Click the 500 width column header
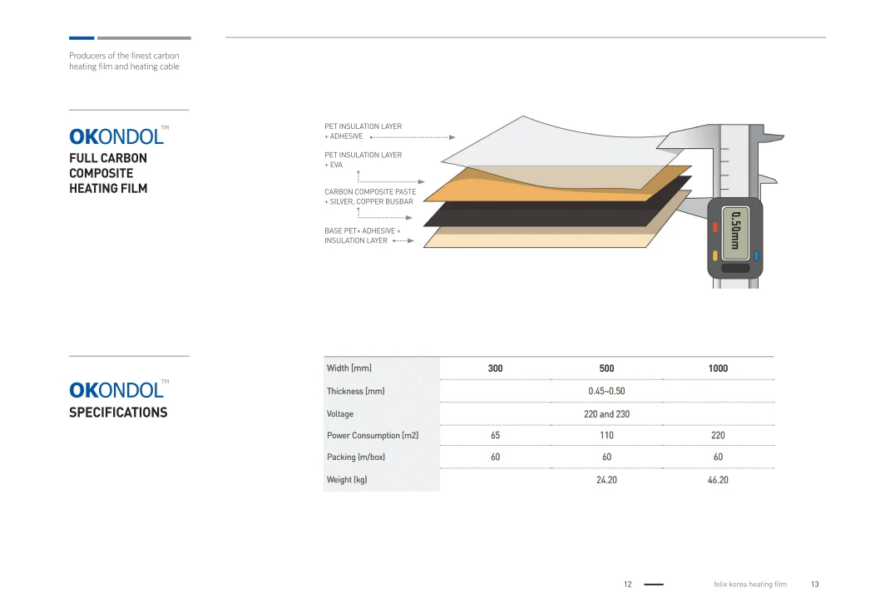The height and width of the screenshot is (613, 885). (606, 368)
